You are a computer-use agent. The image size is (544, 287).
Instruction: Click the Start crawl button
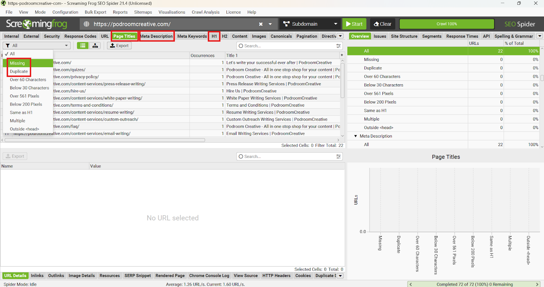point(354,24)
